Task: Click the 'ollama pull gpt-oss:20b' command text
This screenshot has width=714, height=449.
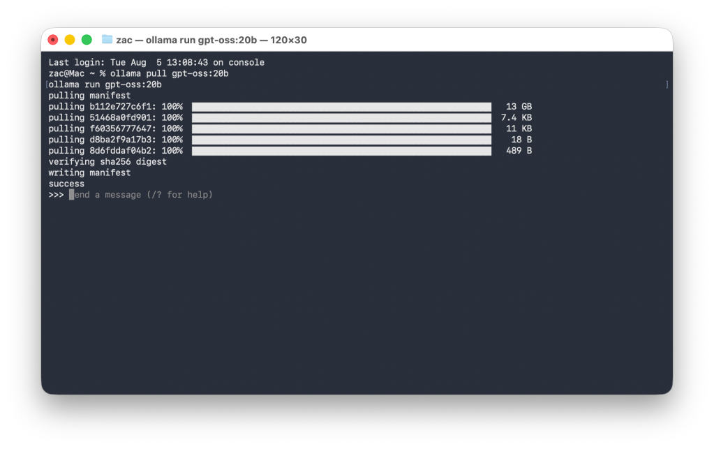Action: click(169, 73)
